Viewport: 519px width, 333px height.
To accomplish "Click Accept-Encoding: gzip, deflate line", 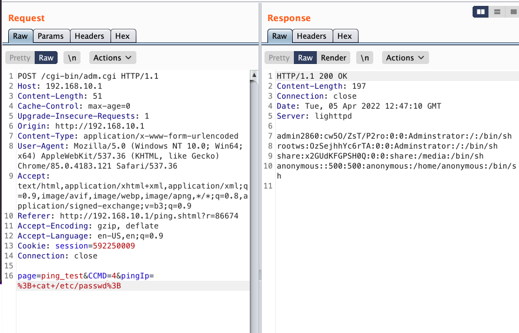I will click(x=88, y=226).
